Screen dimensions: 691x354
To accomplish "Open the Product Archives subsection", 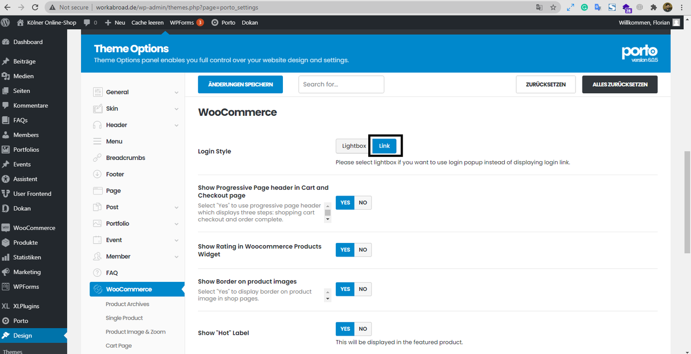I will [127, 304].
